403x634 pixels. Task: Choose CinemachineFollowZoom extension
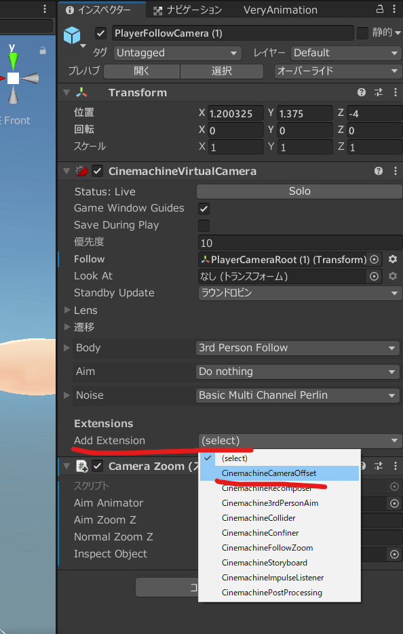(x=280, y=549)
